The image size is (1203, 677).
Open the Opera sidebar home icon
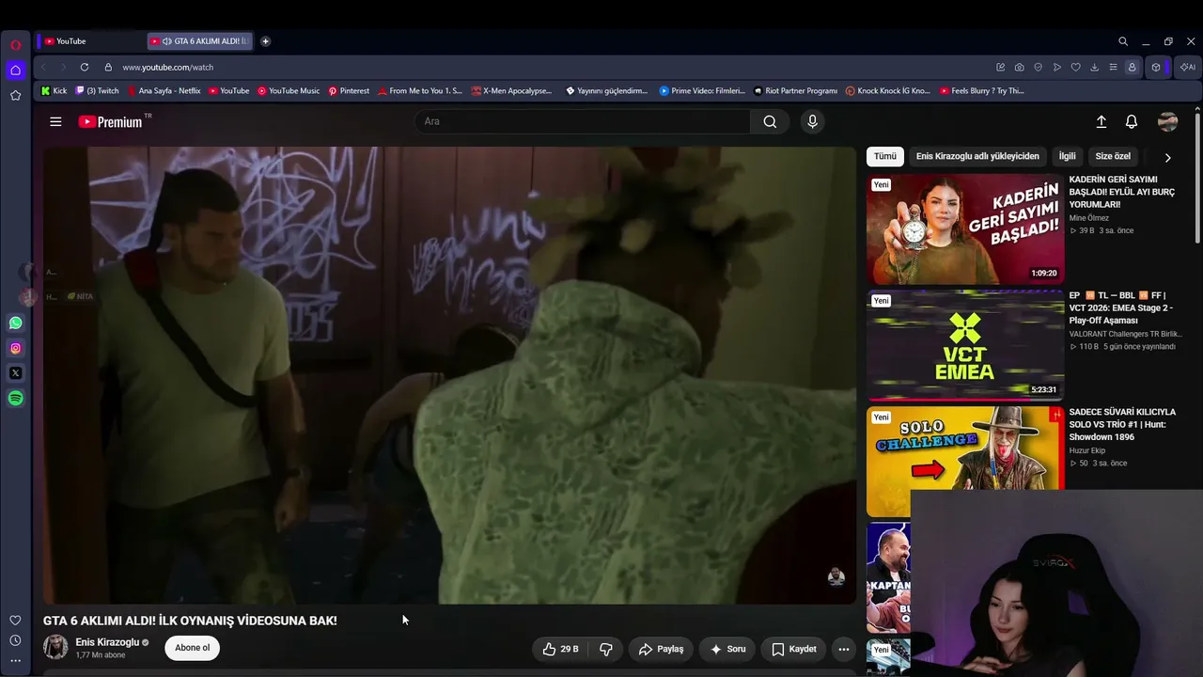click(x=15, y=70)
